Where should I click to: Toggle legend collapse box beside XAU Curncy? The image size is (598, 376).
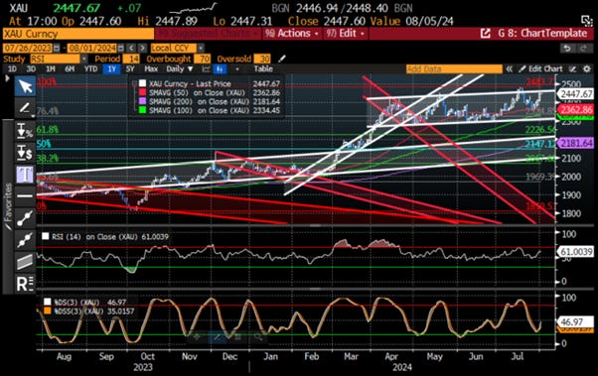click(x=134, y=83)
